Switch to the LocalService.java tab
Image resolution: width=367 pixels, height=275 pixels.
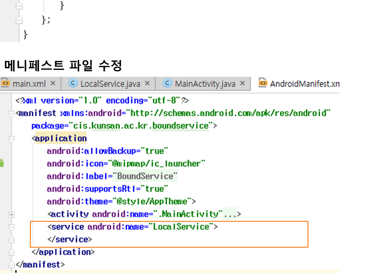coord(110,84)
